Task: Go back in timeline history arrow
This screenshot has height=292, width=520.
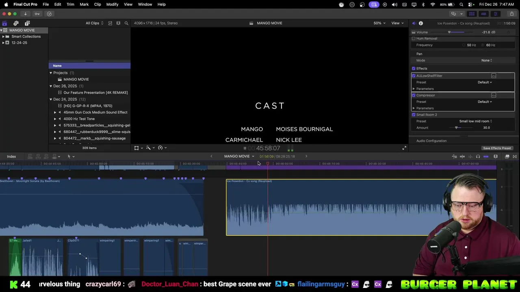Action: [211, 156]
